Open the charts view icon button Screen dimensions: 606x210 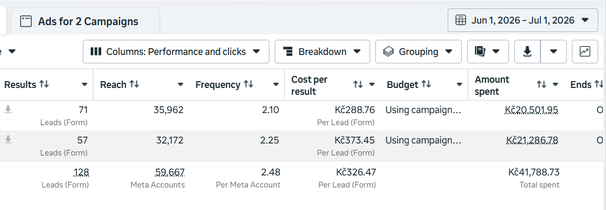point(585,52)
